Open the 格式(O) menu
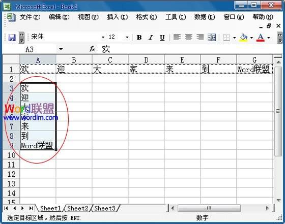 pos(147,17)
